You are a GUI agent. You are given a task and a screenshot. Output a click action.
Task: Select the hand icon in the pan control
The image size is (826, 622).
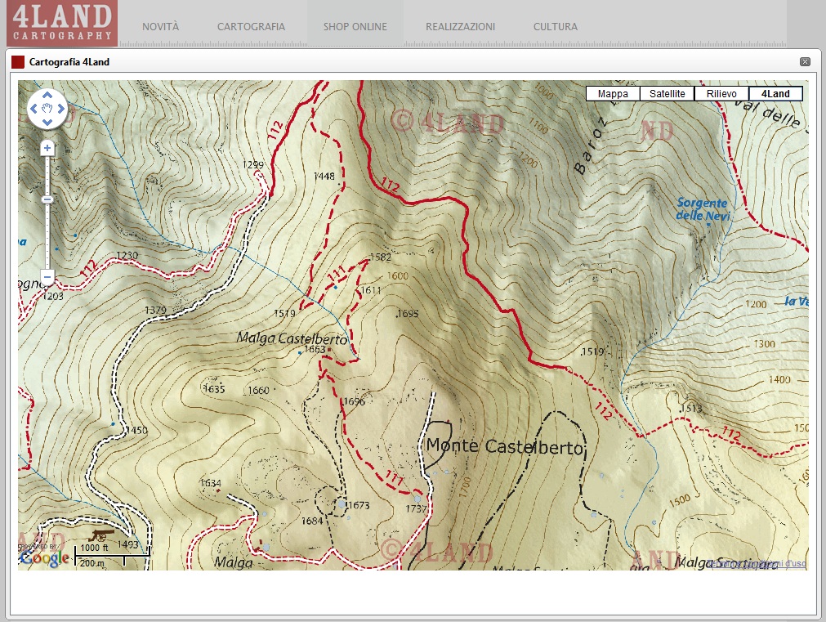point(47,107)
